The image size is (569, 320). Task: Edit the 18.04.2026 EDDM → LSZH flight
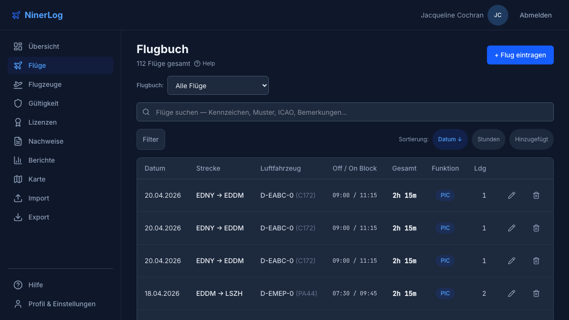coord(512,293)
